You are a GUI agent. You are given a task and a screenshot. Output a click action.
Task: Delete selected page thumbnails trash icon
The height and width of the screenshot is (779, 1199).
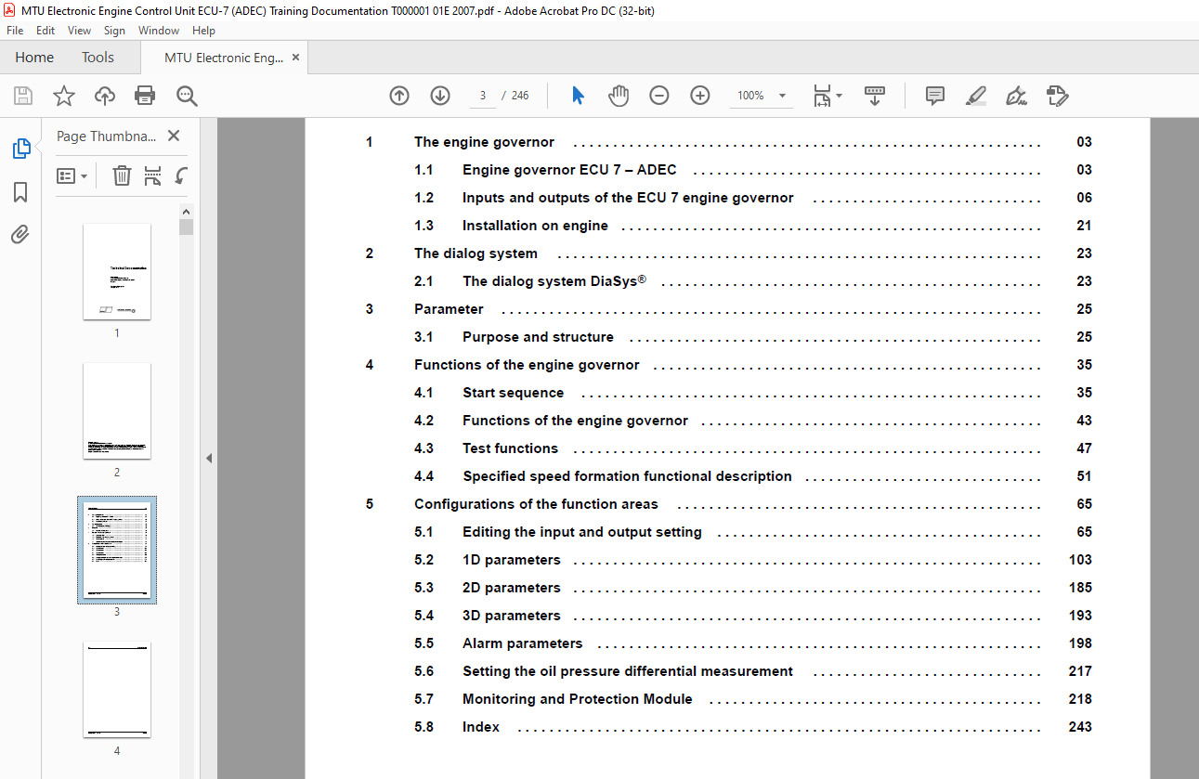point(122,175)
